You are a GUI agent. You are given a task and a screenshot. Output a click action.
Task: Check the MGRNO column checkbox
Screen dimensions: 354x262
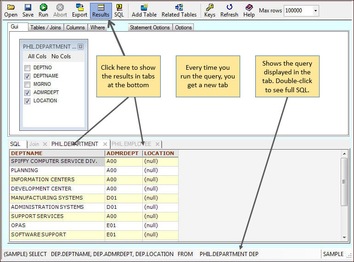[x=27, y=84]
